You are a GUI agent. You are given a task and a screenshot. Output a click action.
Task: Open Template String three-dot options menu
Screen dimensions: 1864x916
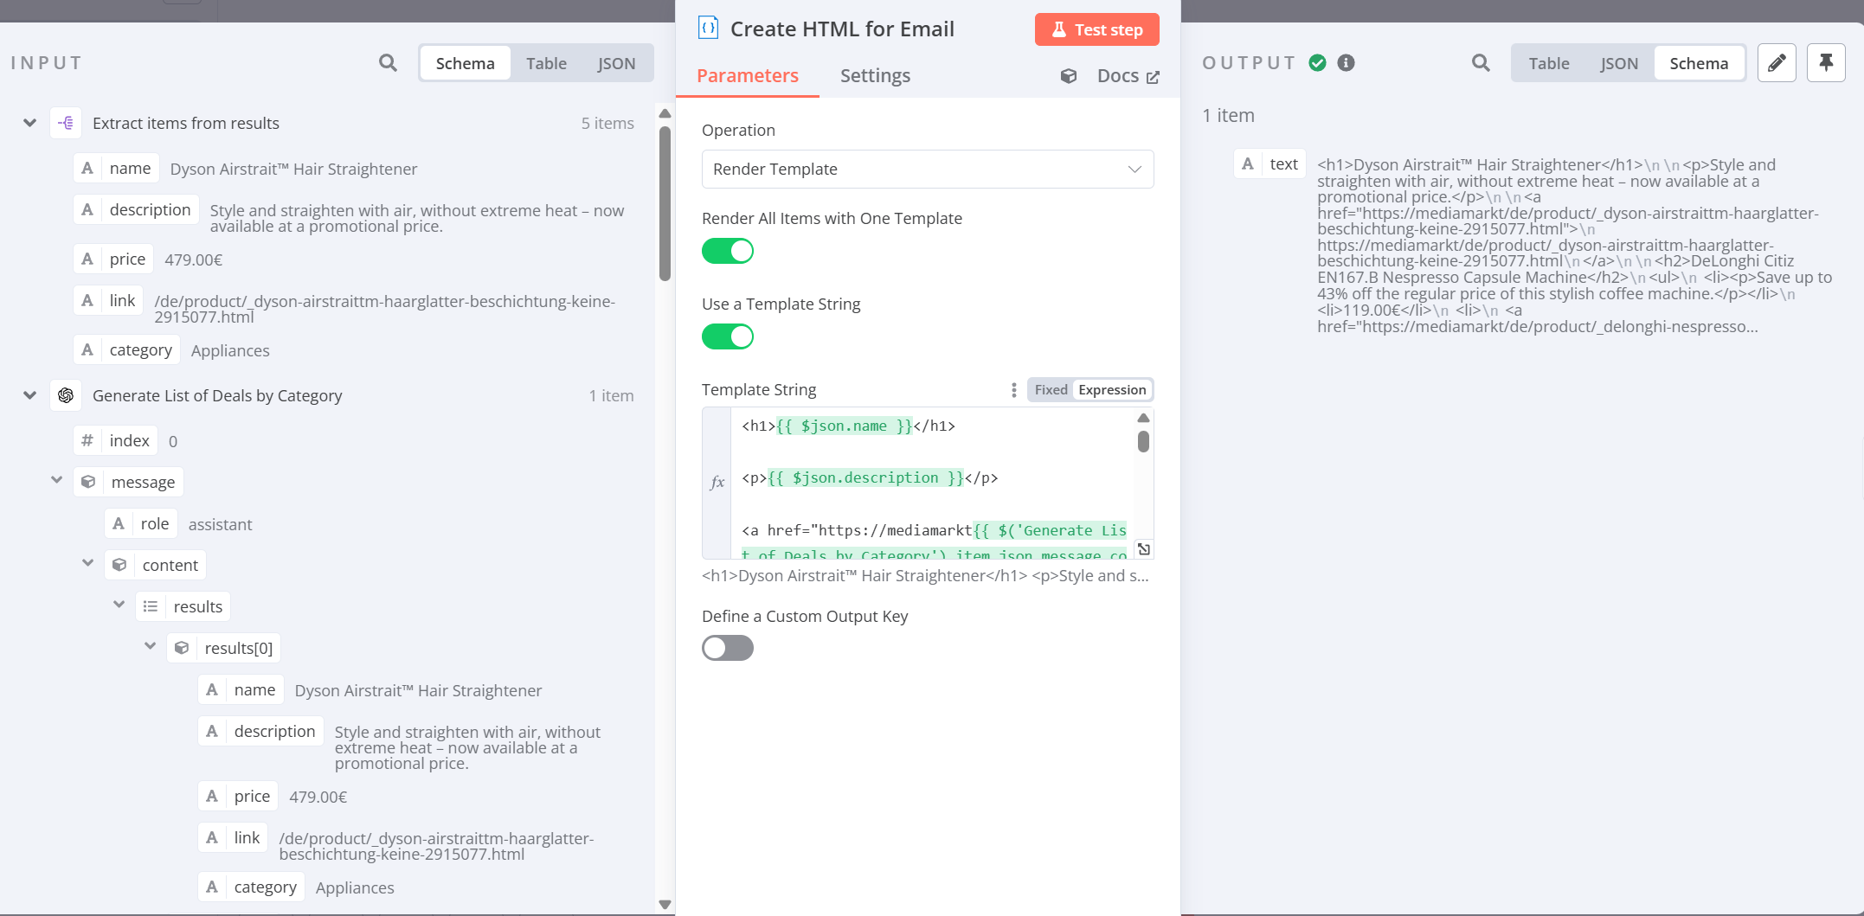click(x=1013, y=390)
